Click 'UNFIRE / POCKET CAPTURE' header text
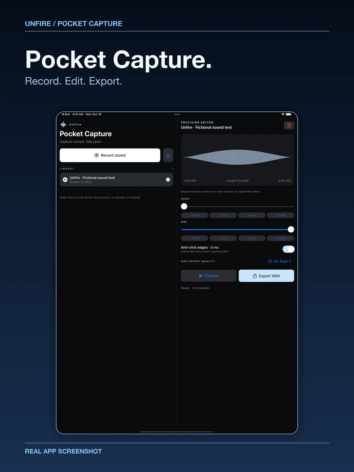 tap(73, 23)
